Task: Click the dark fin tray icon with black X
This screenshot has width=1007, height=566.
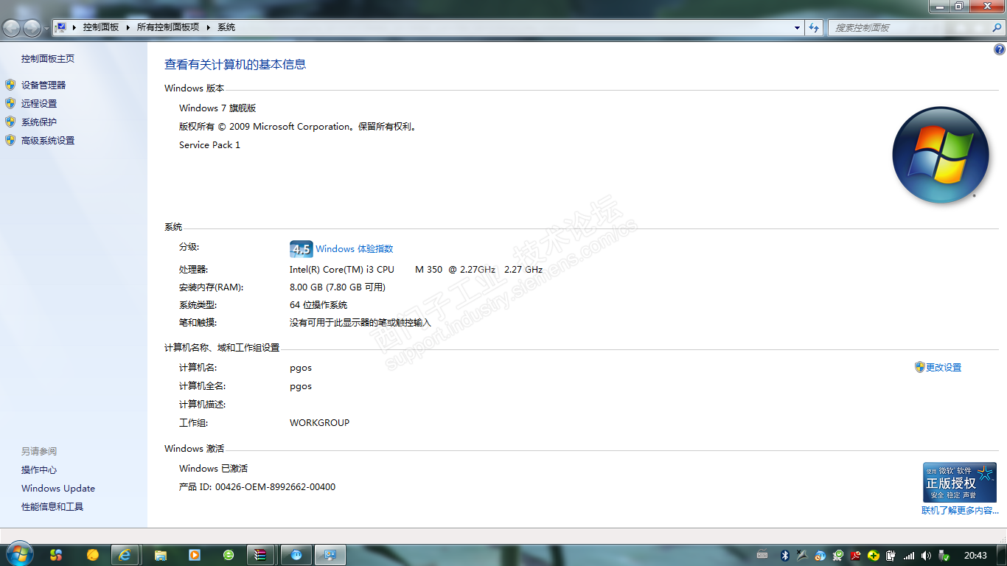Action: pos(802,556)
